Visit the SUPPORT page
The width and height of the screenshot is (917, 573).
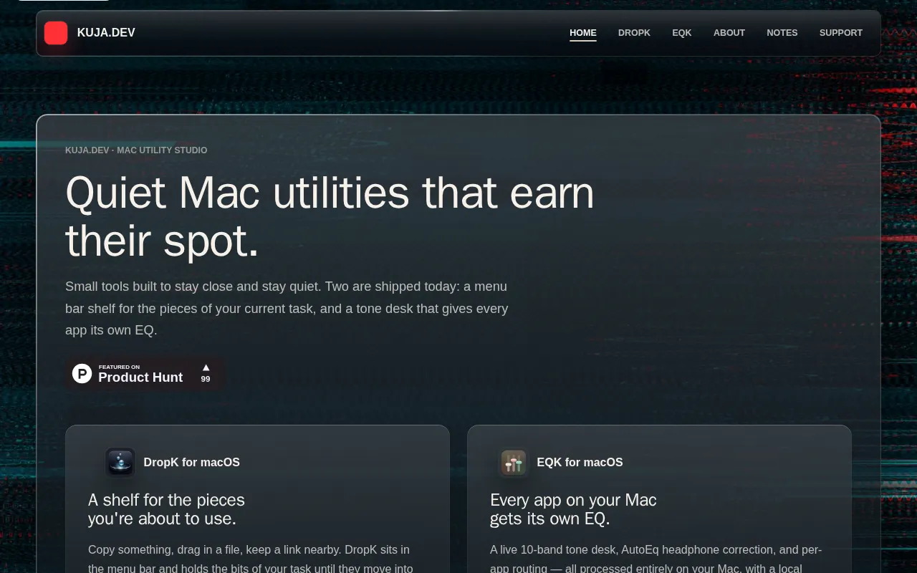(x=841, y=33)
